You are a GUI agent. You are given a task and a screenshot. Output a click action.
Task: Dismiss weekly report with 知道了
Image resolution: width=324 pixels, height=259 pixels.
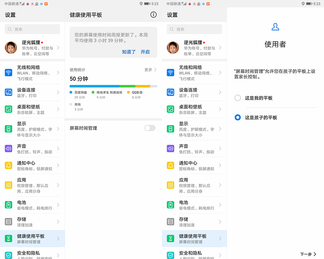pyautogui.click(x=129, y=52)
